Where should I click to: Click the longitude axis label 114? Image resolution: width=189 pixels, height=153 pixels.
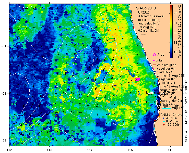pyautogui.click(x=90, y=150)
